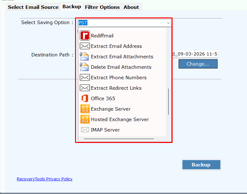This screenshot has width=247, height=194.
Task: Click the dropdown list vertical scrollbar thumb
Action: pos(168,101)
